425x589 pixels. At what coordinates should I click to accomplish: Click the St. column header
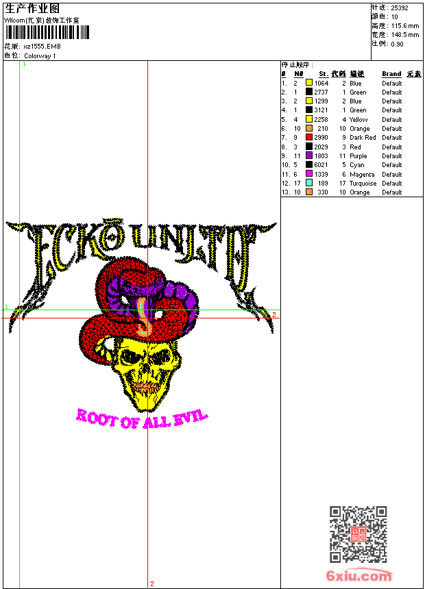[x=324, y=74]
